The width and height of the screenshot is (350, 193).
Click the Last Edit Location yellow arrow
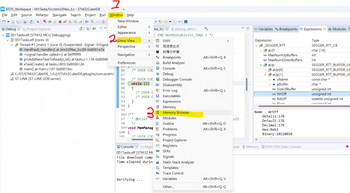pyautogui.click(x=160, y=21)
